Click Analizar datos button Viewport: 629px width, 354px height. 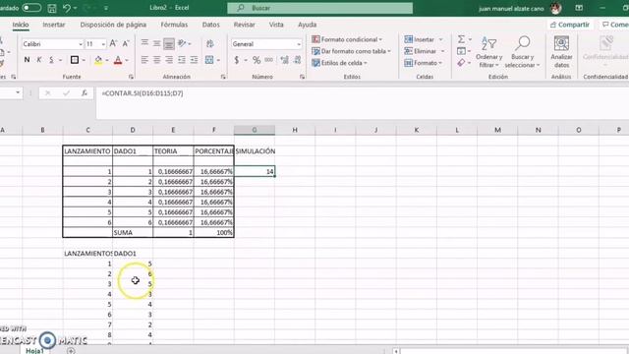561,52
